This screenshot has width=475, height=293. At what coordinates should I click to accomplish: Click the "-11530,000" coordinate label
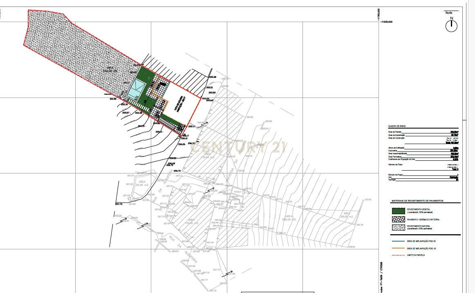[x=386, y=22]
